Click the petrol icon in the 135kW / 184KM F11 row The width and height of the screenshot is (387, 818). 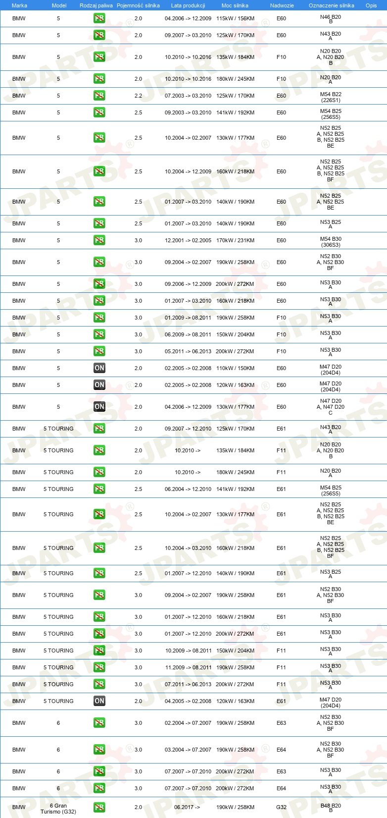pyautogui.click(x=99, y=450)
